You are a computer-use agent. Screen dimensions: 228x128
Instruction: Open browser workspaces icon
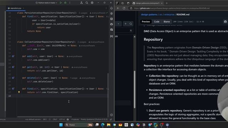(x=123, y=3)
